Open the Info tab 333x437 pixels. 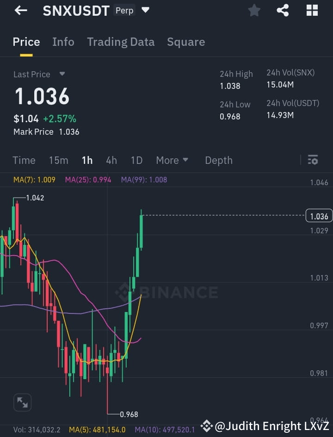(x=63, y=42)
